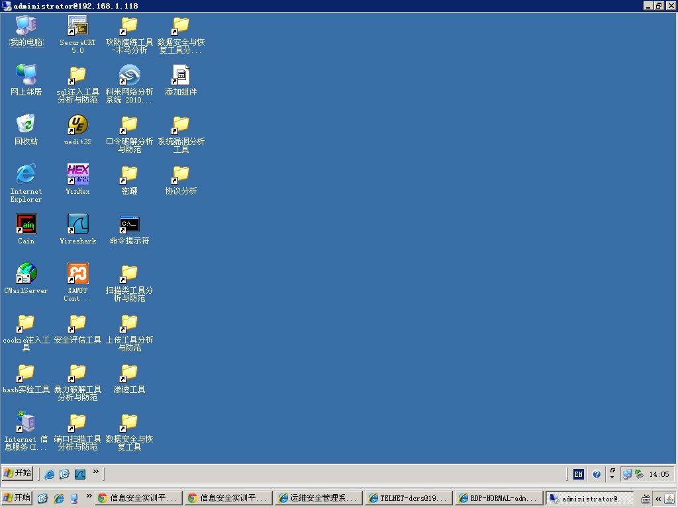Viewport: 678px width, 508px height.
Task: Show hidden tray icons with « arrow
Action: pos(658,499)
